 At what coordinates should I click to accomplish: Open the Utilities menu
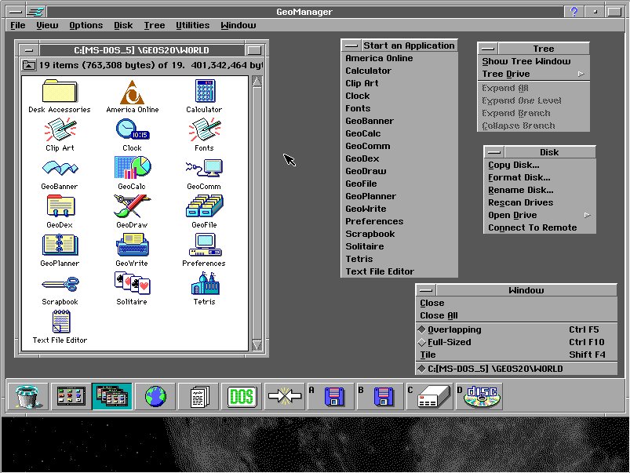[x=193, y=25]
